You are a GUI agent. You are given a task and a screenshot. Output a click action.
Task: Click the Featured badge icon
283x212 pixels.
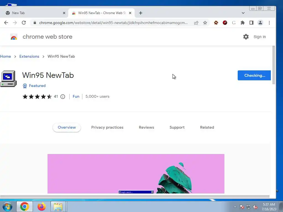coord(25,86)
